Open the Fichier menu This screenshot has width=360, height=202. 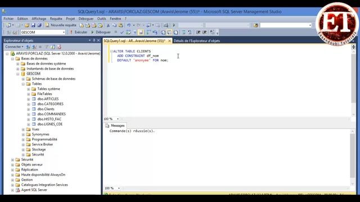pyautogui.click(x=8, y=19)
